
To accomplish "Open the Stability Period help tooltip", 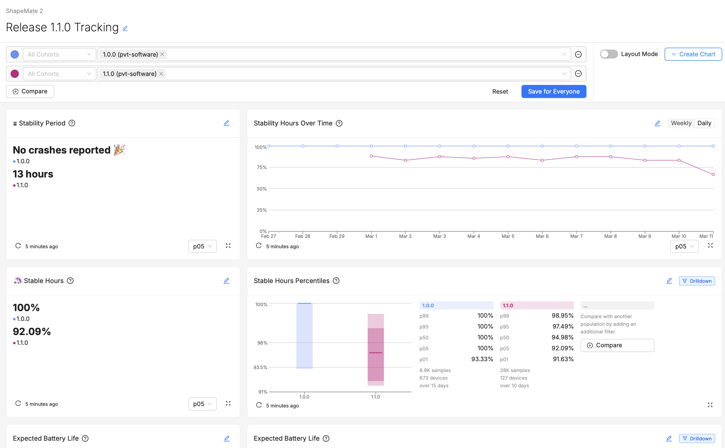I will (x=72, y=123).
